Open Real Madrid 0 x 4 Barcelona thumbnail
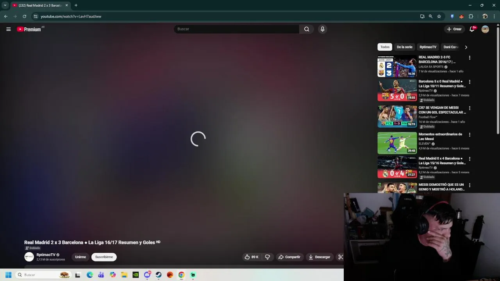This screenshot has width=500, height=281. (x=397, y=167)
